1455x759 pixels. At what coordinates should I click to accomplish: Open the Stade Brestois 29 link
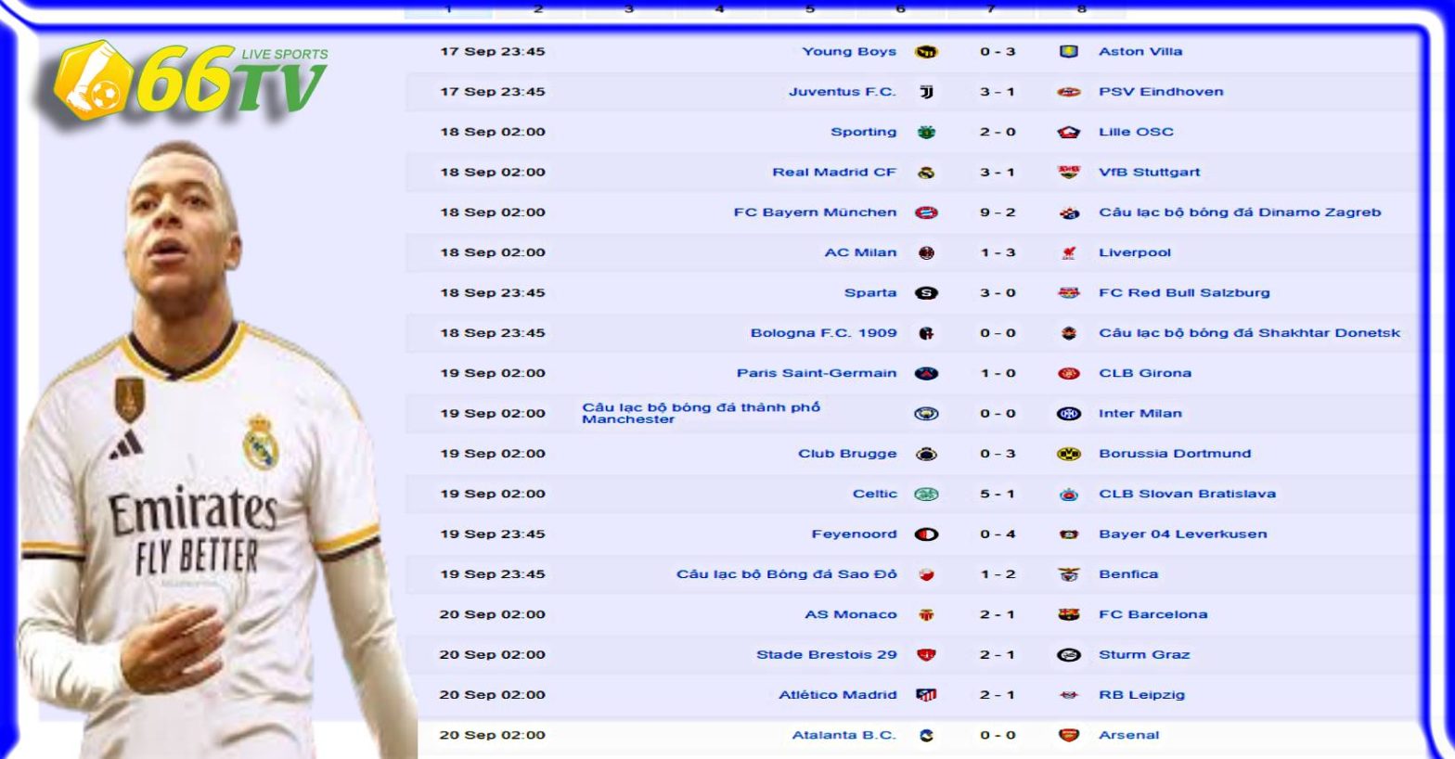coord(827,655)
